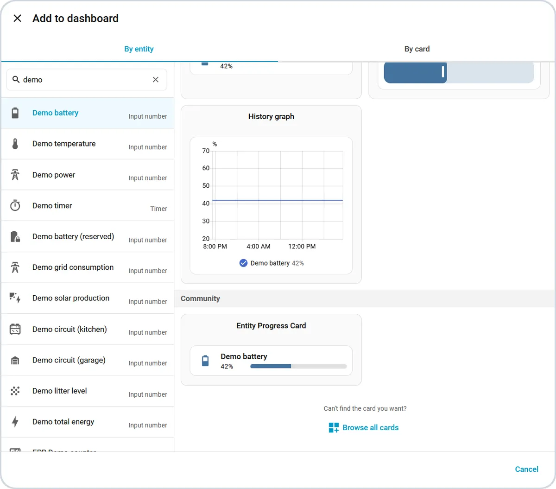Click the Demo grid consumption icon
The image size is (556, 489).
coord(15,267)
